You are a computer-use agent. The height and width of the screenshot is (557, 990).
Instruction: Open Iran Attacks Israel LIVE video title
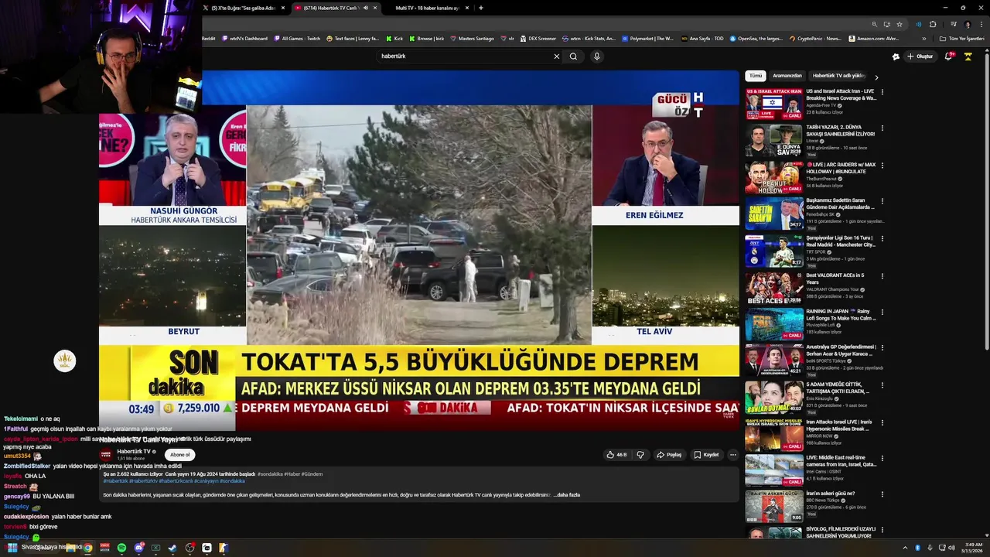(x=840, y=425)
